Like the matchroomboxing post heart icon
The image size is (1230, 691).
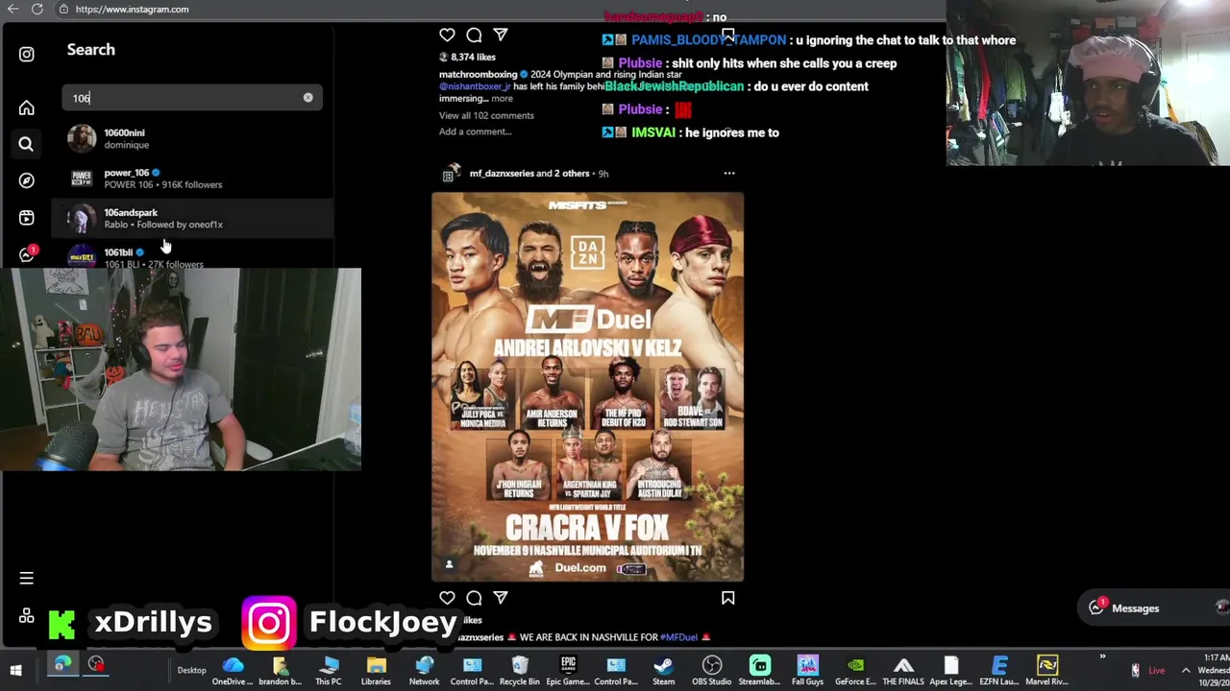pos(447,36)
